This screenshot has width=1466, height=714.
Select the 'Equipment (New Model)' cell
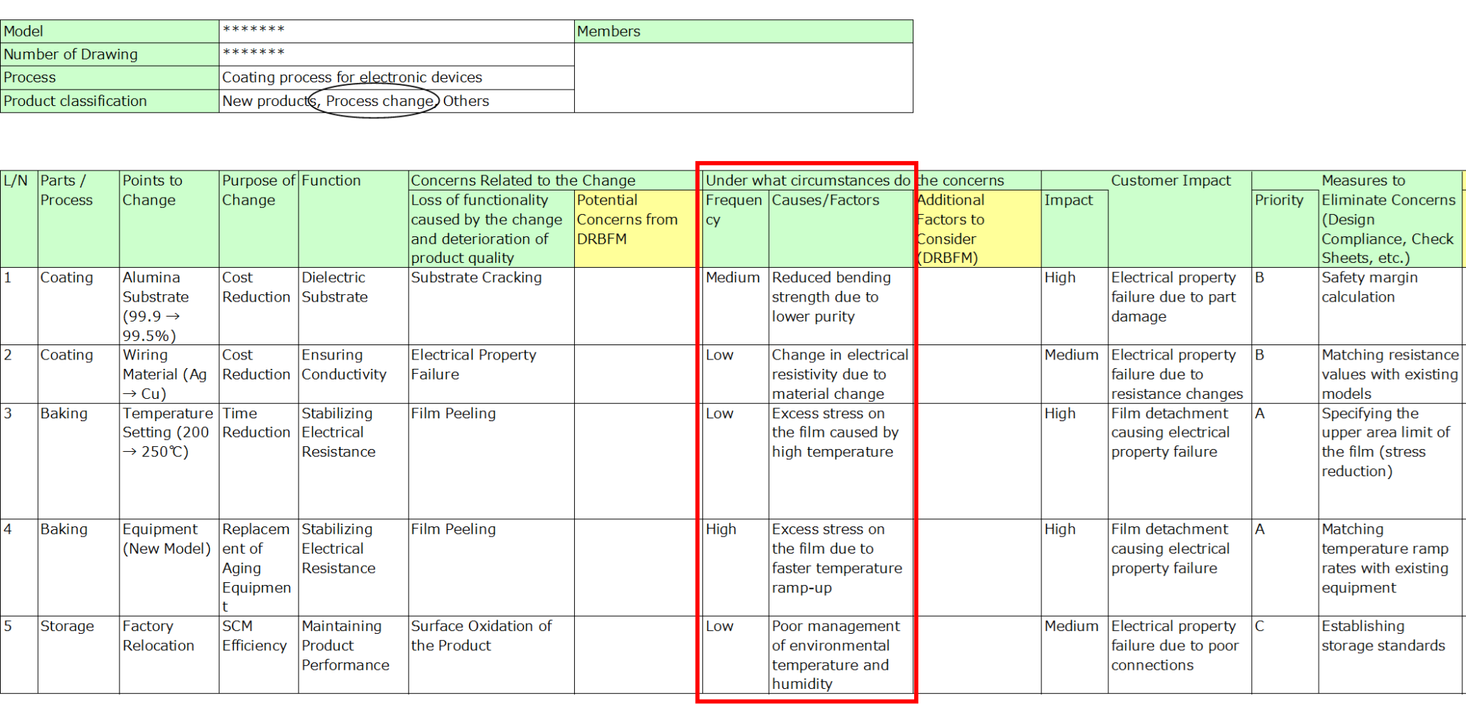[x=168, y=567]
